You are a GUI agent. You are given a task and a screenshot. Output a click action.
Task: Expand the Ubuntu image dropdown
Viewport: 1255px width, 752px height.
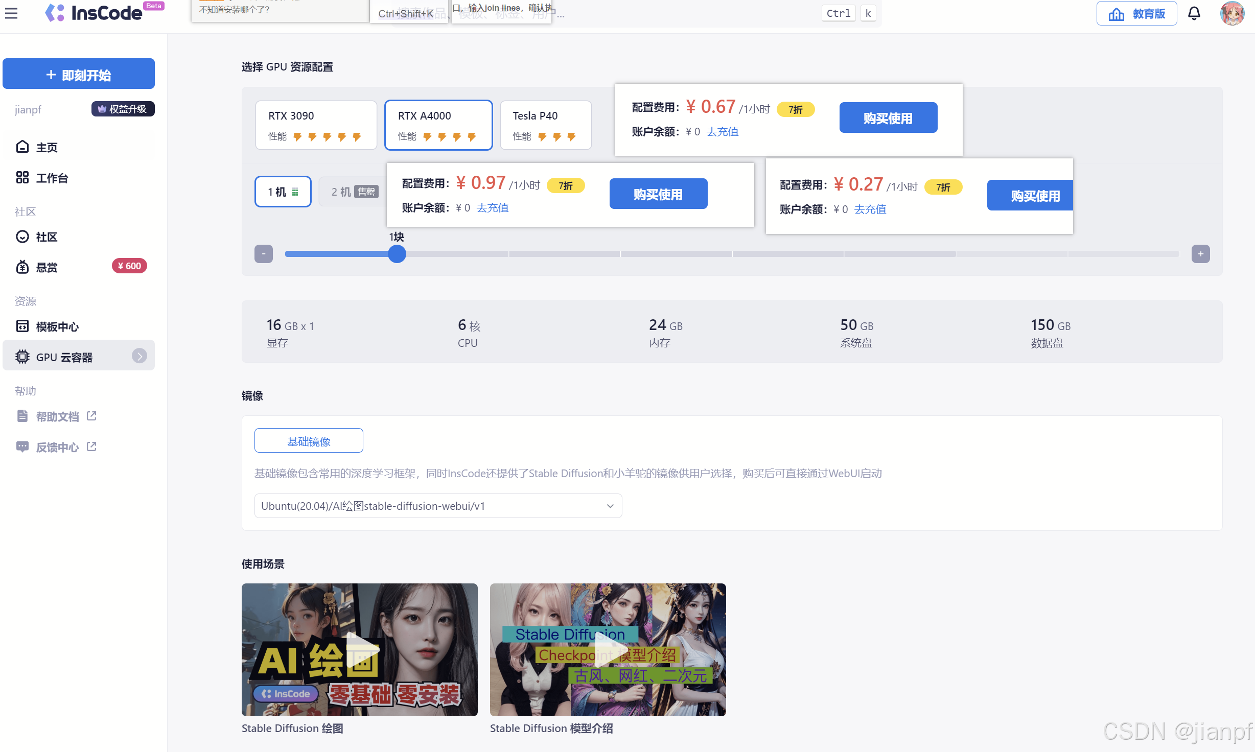coord(438,506)
